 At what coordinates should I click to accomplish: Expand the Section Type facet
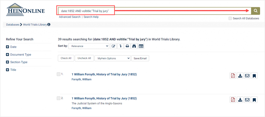[x=17, y=62]
